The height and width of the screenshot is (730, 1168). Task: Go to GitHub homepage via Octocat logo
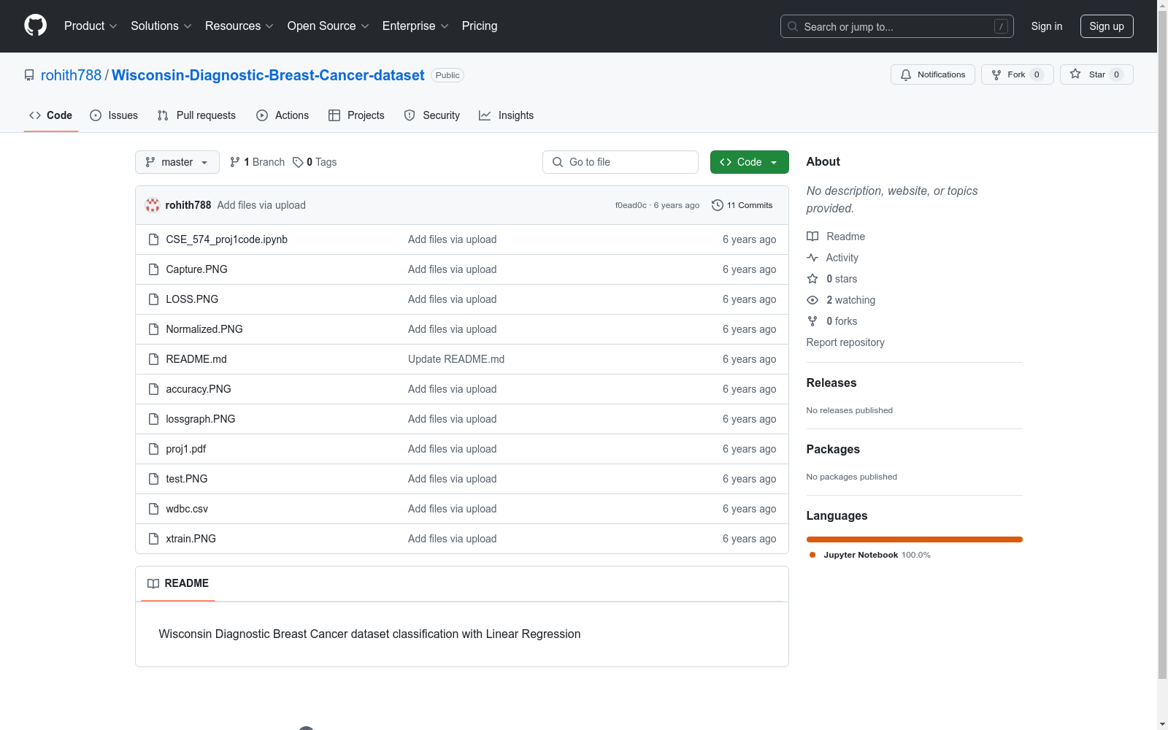click(x=35, y=26)
